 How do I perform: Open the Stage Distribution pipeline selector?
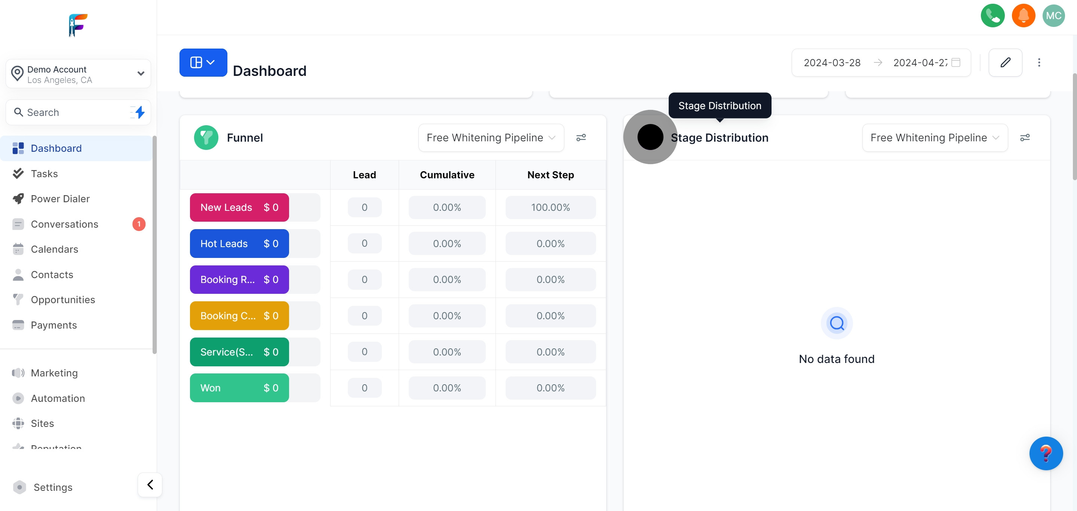pos(935,138)
